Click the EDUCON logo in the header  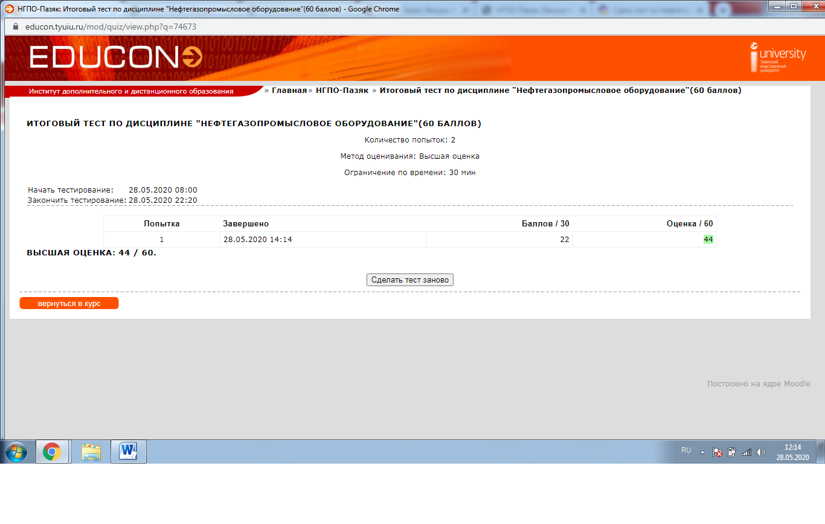click(115, 57)
